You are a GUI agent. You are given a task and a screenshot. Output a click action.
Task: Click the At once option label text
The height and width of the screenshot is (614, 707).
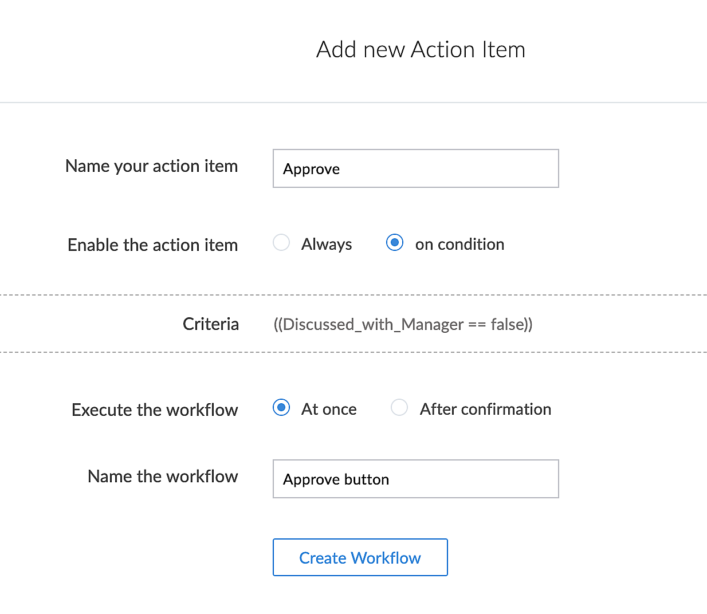click(x=329, y=409)
